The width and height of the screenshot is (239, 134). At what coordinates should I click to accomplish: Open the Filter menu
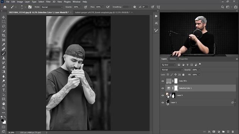point(48,2)
